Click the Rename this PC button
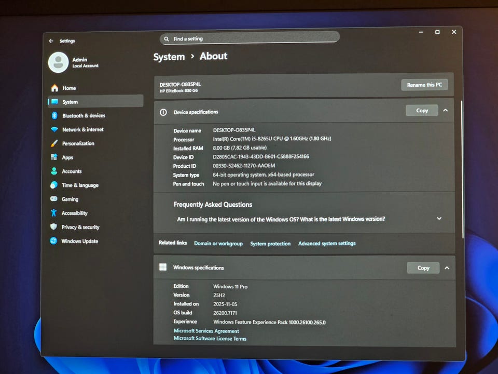The image size is (498, 374). (x=424, y=85)
